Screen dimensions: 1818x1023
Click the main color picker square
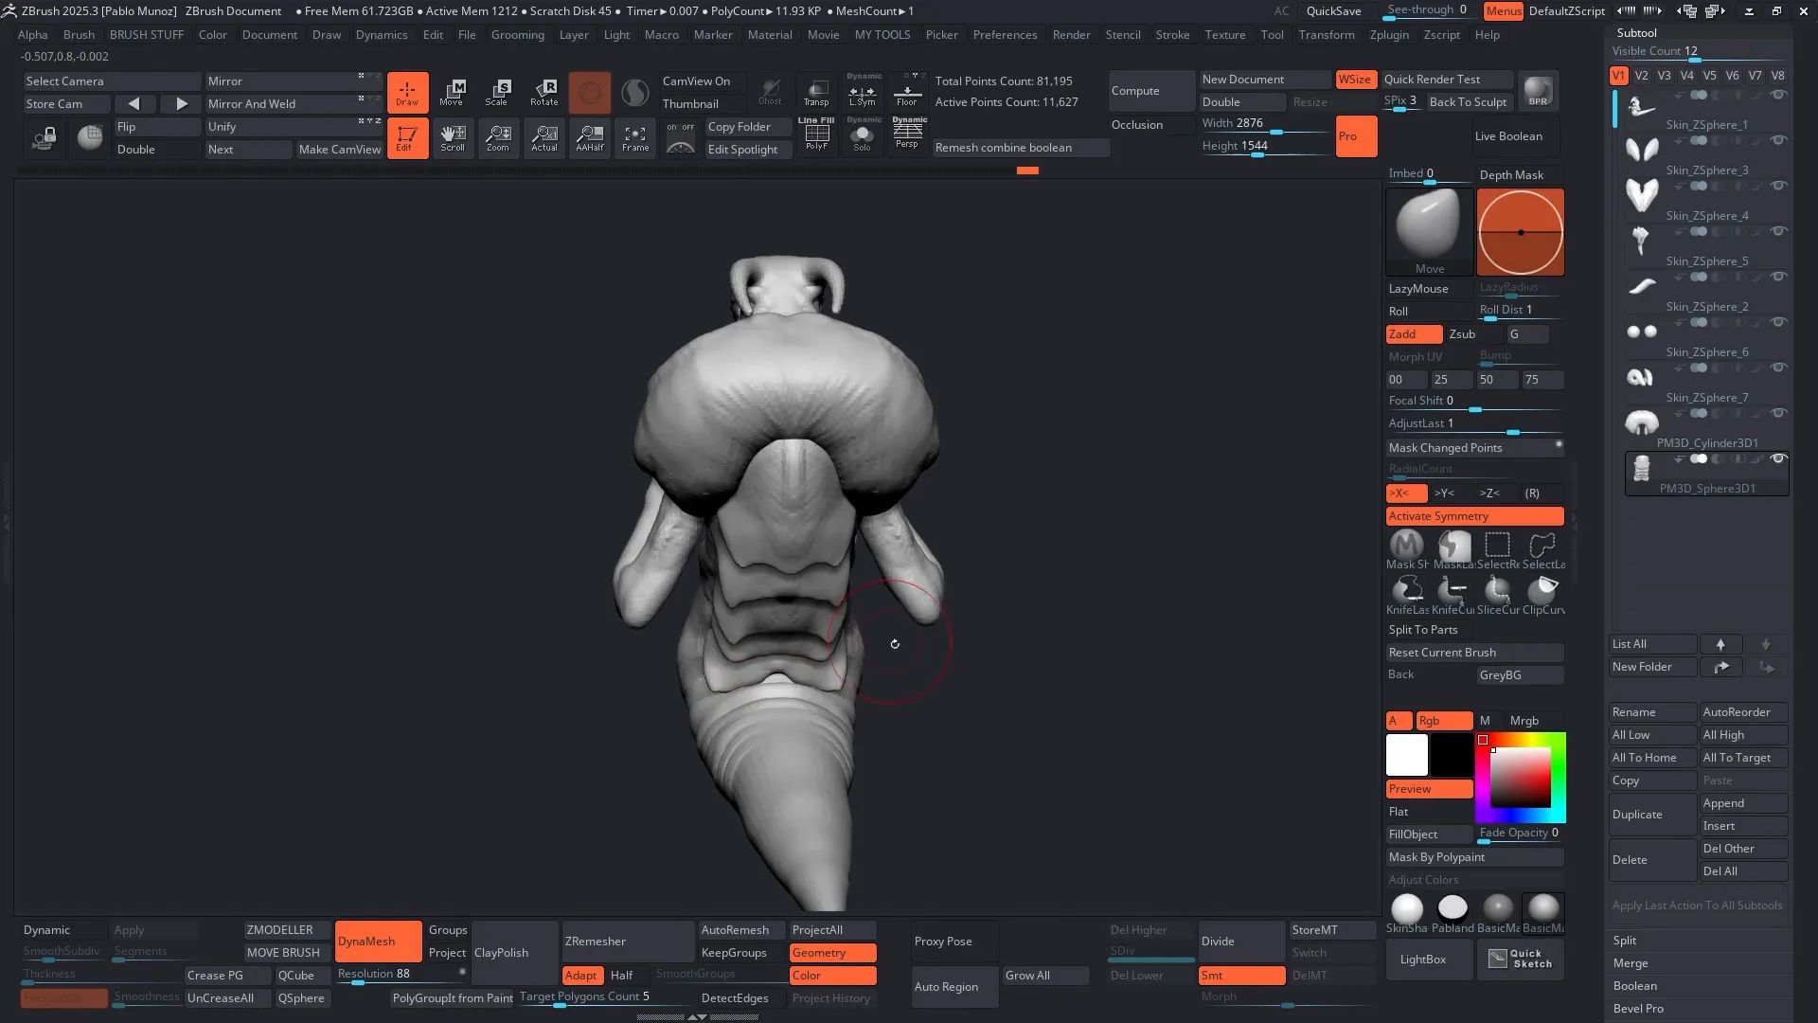coord(1520,778)
